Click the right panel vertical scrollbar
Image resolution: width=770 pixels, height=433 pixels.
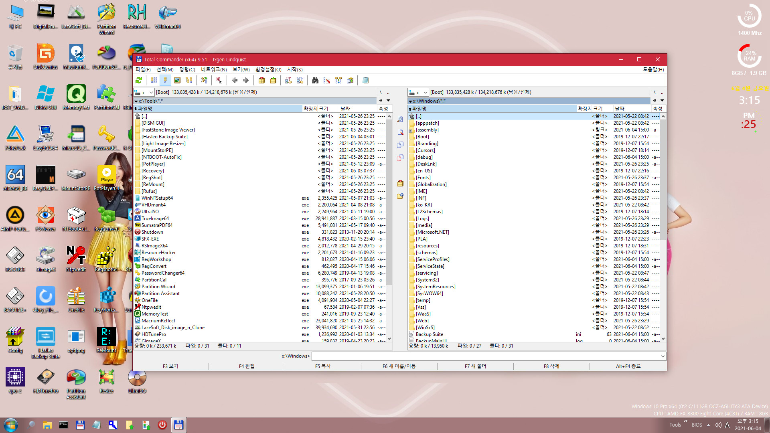(x=663, y=227)
